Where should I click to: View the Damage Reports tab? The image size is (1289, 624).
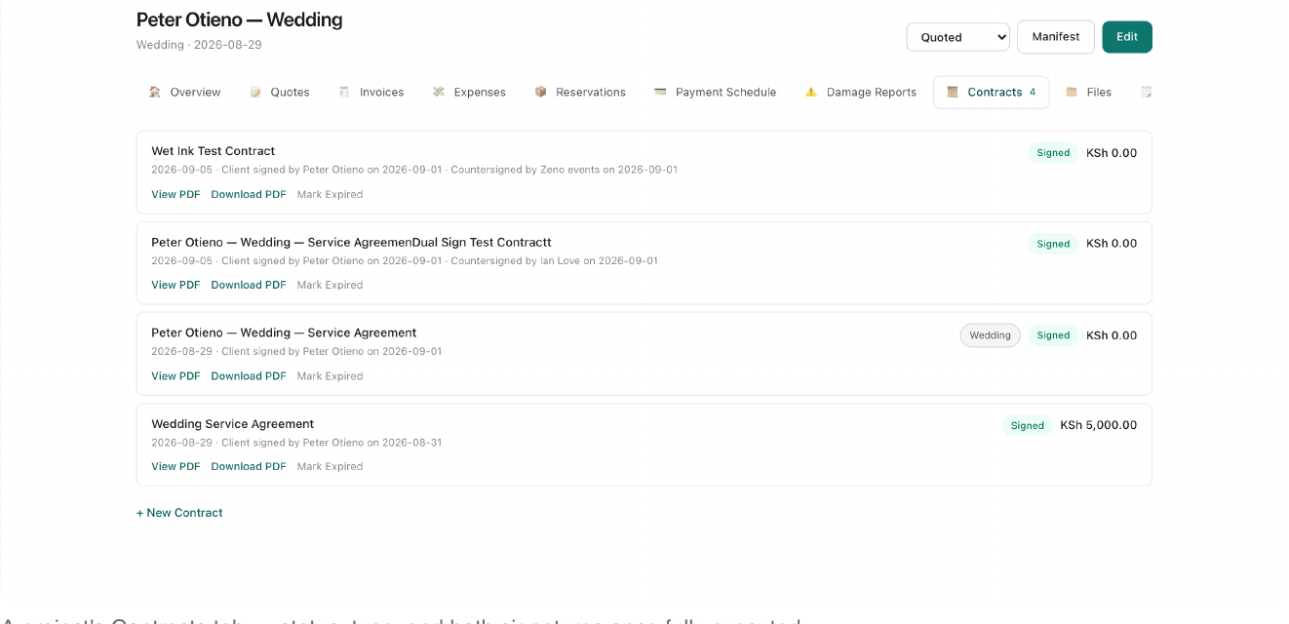pyautogui.click(x=861, y=92)
